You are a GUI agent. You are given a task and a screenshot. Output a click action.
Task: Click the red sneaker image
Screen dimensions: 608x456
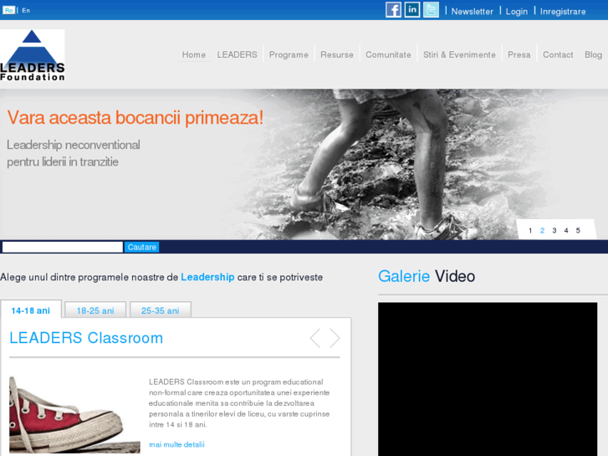pyautogui.click(x=74, y=414)
